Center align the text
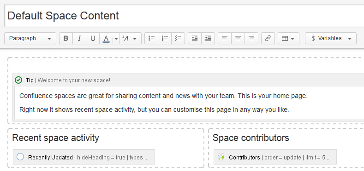The image size is (364, 171). click(238, 38)
